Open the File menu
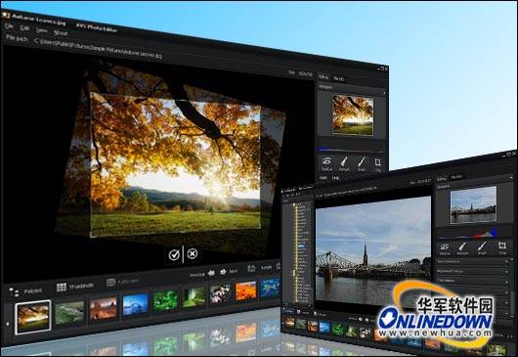The width and height of the screenshot is (518, 357). [9, 25]
